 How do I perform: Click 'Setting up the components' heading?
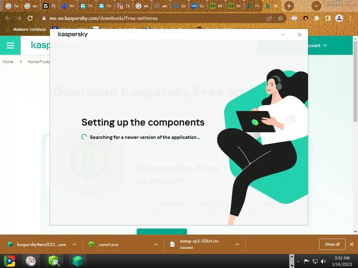tap(143, 122)
